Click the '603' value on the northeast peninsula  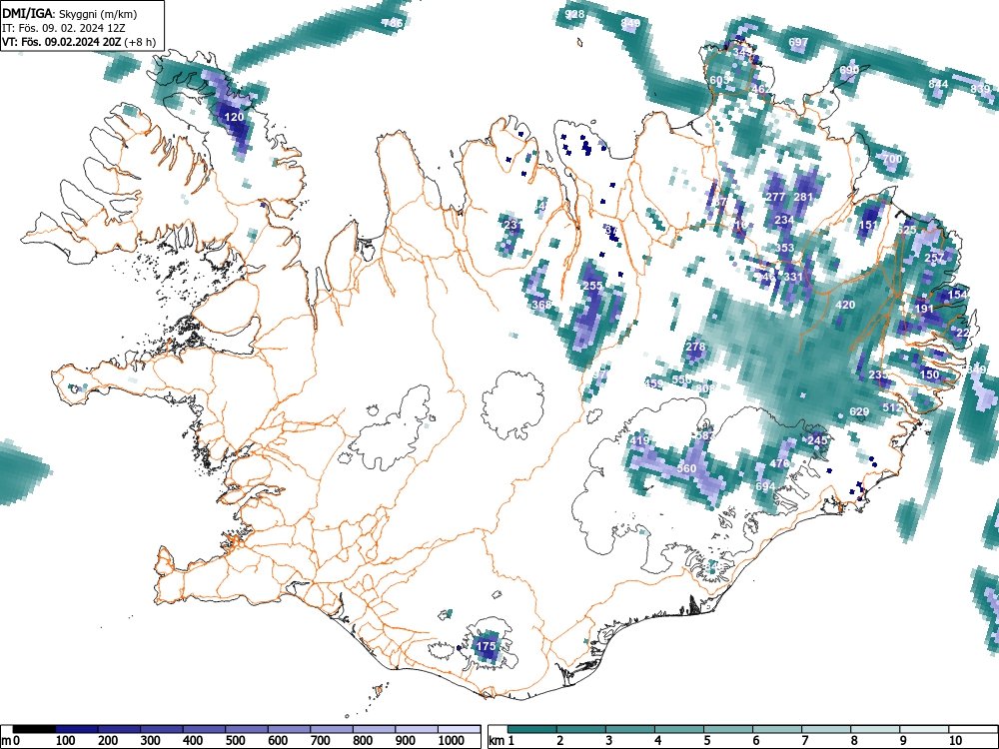coord(719,80)
